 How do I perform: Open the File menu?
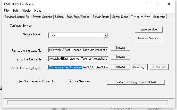6,11
